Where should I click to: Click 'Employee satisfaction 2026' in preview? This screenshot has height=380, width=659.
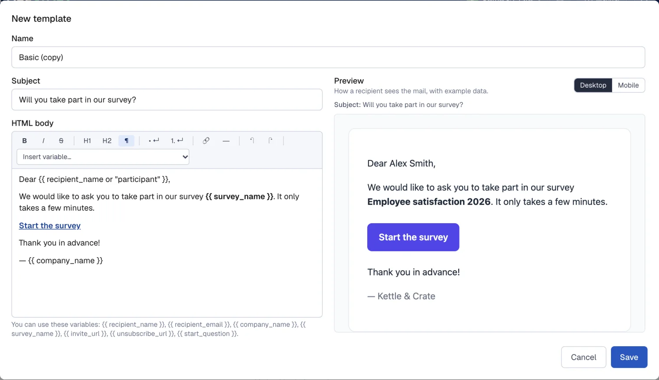pos(429,202)
